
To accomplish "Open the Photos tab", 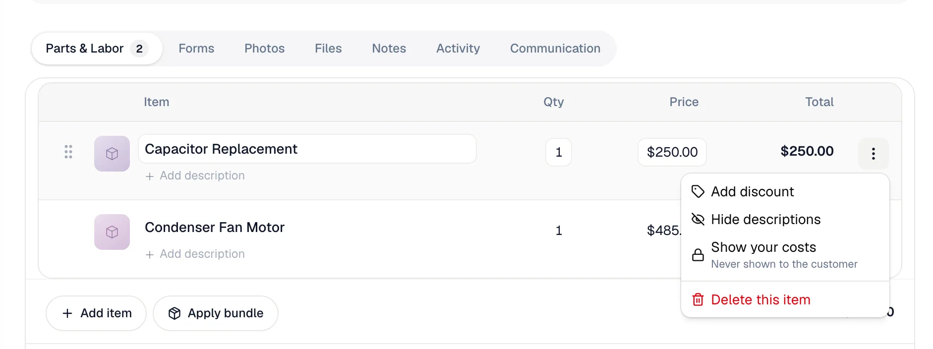I will tap(264, 49).
